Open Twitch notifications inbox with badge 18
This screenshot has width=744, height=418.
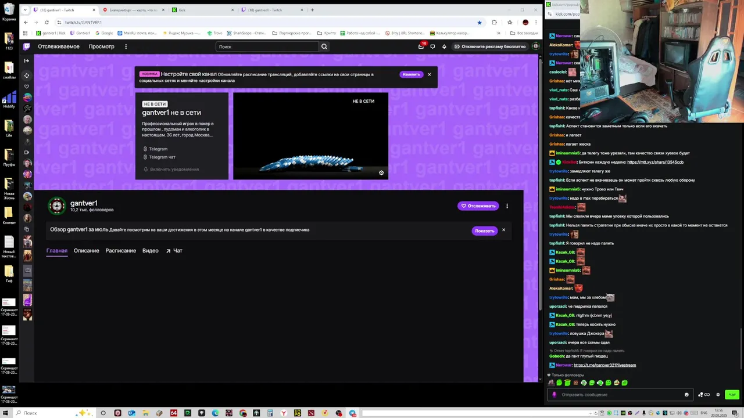[421, 46]
